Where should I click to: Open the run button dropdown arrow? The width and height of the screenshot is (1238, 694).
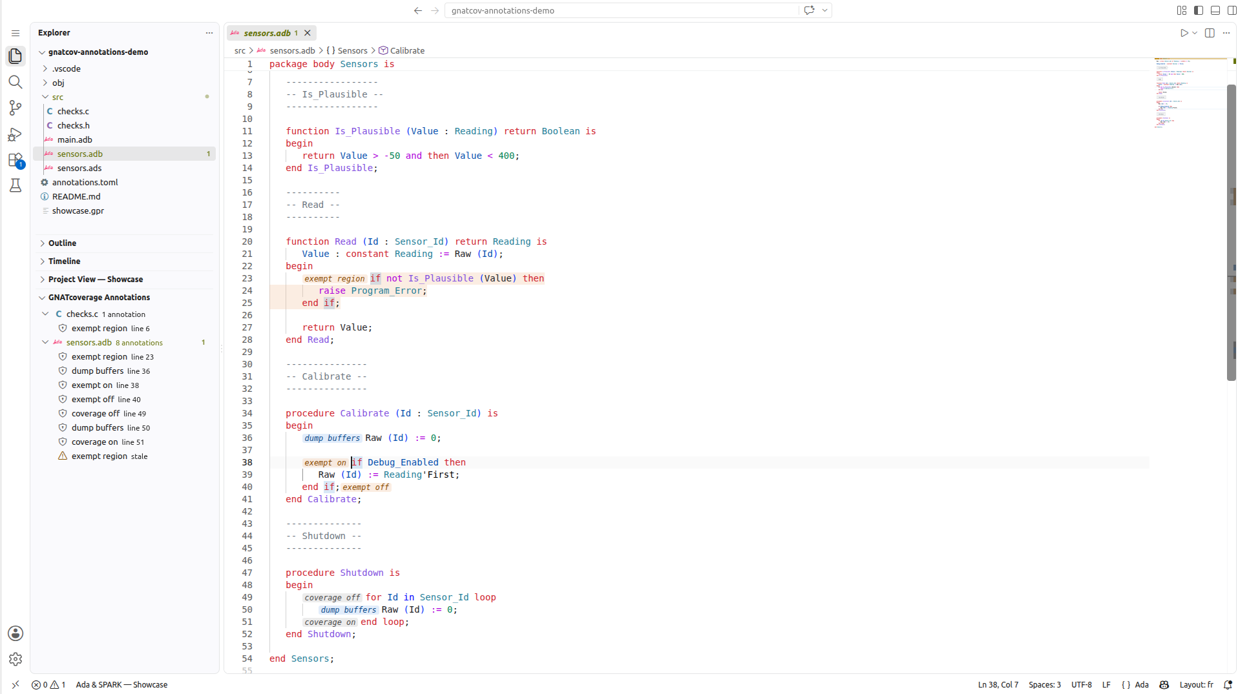coord(1195,33)
